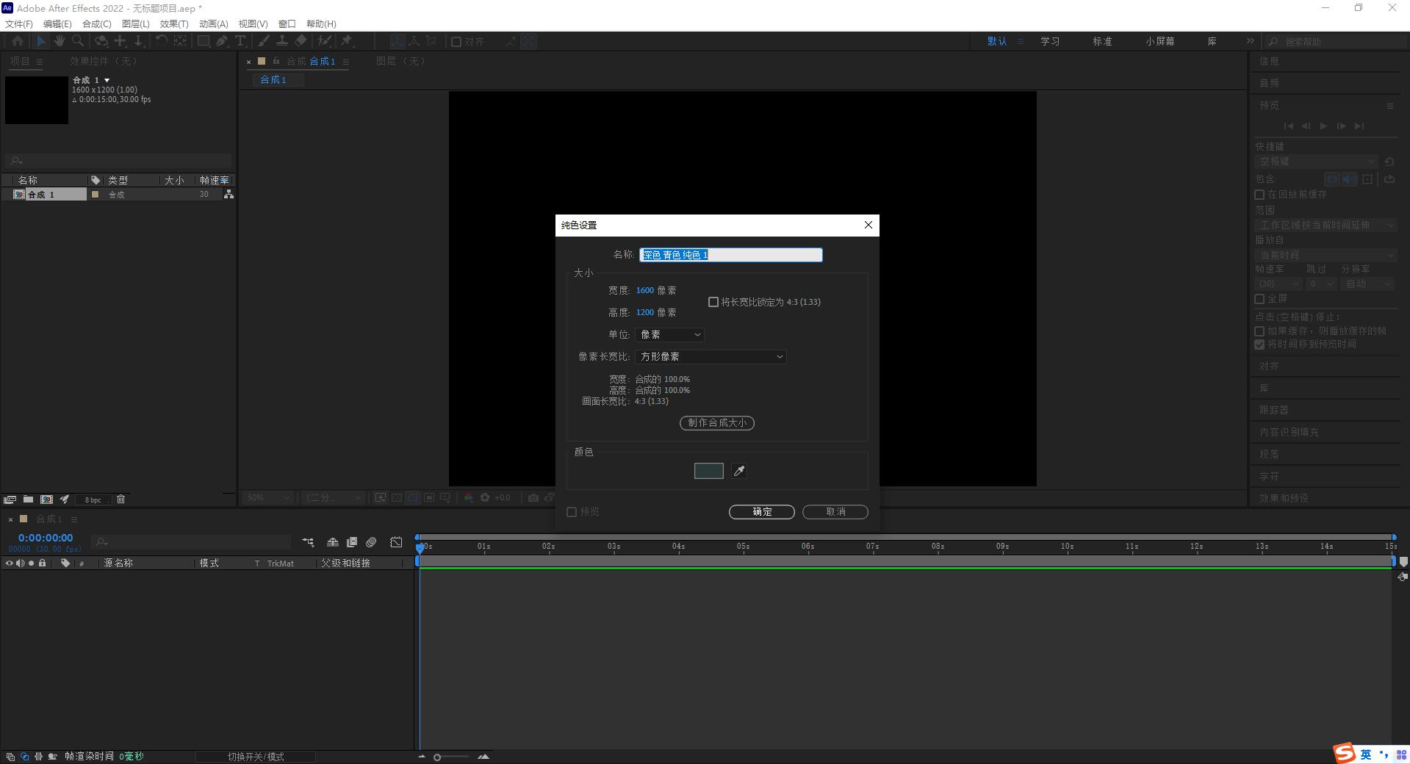Click the 合成 color label swatch in Project panel
This screenshot has height=764, width=1410.
[95, 195]
